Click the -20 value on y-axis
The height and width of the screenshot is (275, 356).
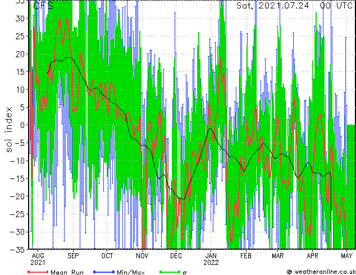19,196
